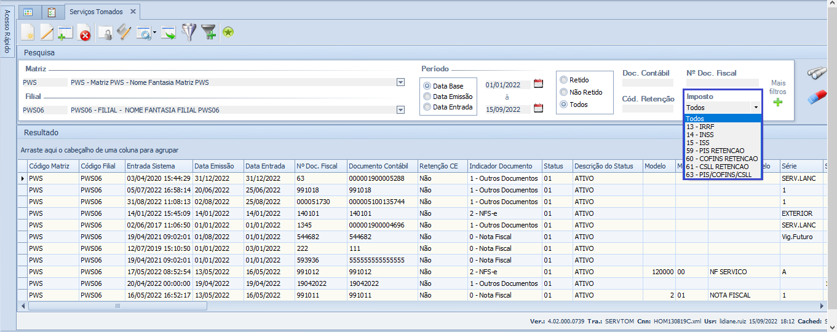Screen dimensions: 837x332
Task: Click the new document toolbar icon
Action: [28, 33]
